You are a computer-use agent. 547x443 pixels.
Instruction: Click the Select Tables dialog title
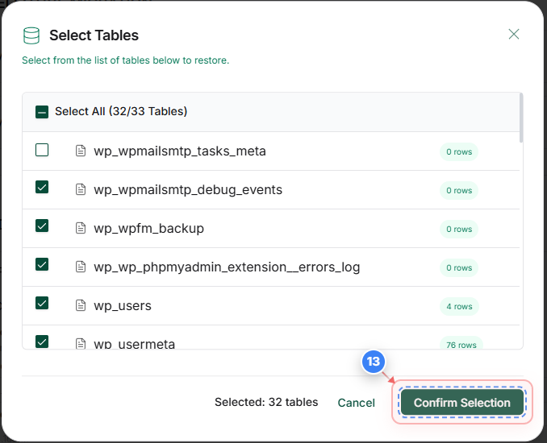(94, 35)
